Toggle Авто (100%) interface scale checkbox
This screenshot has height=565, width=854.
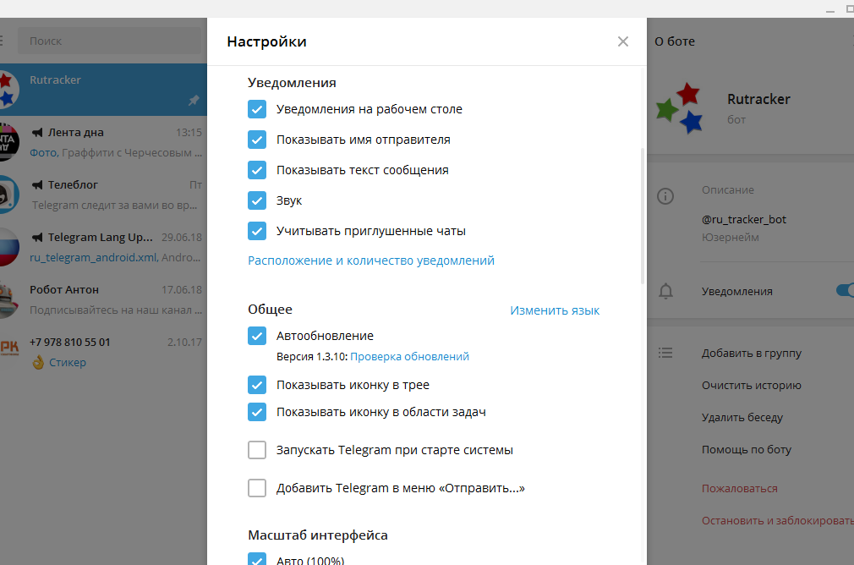coord(257,559)
